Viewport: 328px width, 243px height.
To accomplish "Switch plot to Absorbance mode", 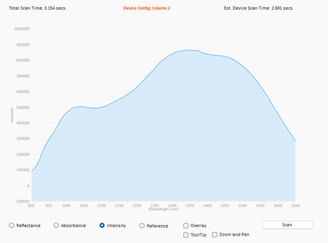I will tap(56, 226).
